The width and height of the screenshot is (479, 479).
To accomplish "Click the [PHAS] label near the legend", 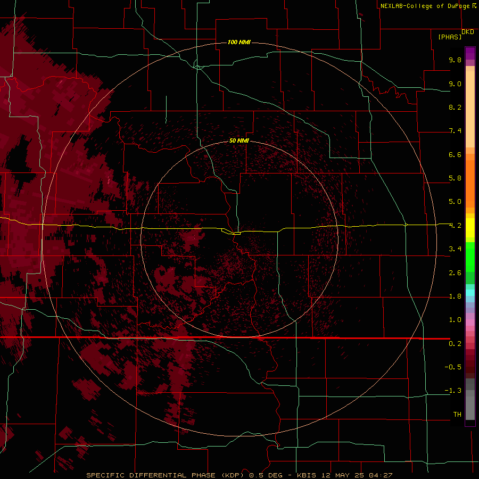I will (450, 37).
